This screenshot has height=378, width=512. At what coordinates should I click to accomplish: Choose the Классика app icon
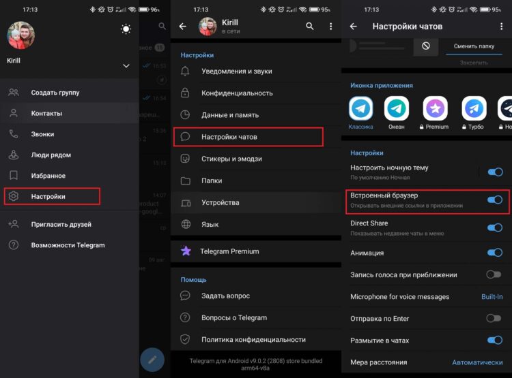360,108
